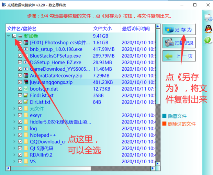Viewport: 213px width, 175px height.
Task: Click the drive icon beside 新加卷
Action: (x=20, y=36)
